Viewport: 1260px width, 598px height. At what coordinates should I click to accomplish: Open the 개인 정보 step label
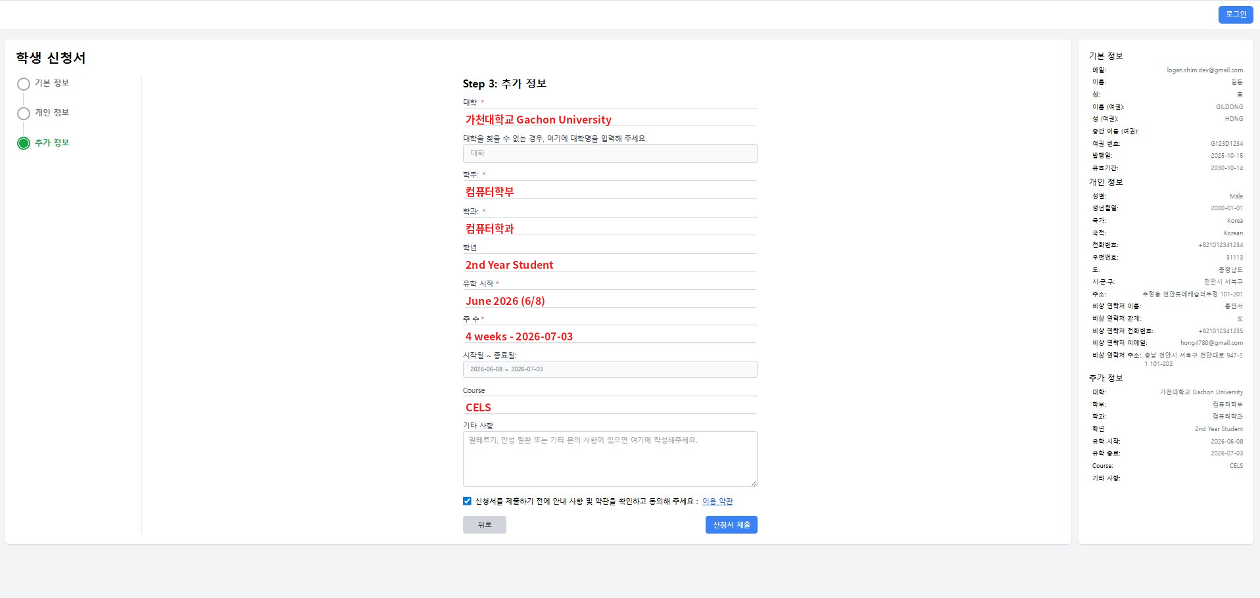[x=52, y=112]
